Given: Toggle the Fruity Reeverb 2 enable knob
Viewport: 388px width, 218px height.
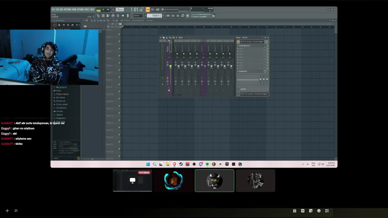Looking at the screenshot, I should pos(265,46).
